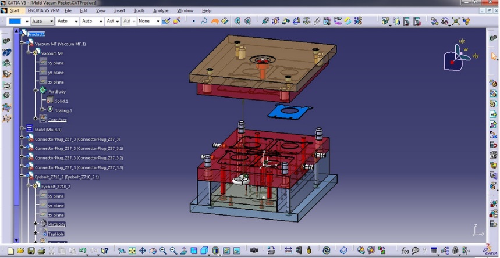The image size is (500, 258).
Task: Select the Pan view tool
Action: click(x=143, y=251)
